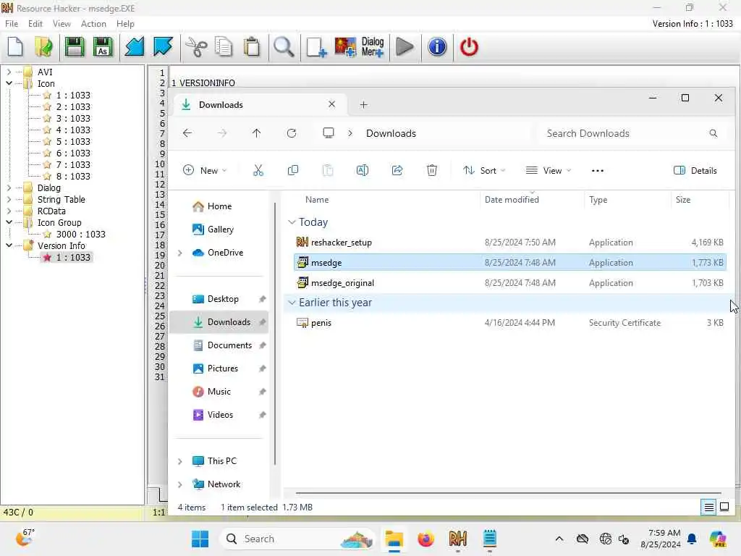741x556 pixels.
Task: Switch Explorer to details list view toggle
Action: tap(709, 507)
